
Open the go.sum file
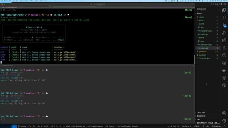208,55
